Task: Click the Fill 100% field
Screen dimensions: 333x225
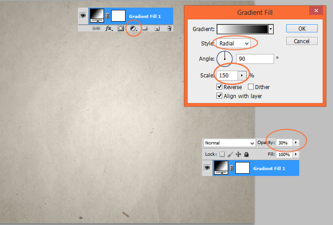Action: coord(284,154)
